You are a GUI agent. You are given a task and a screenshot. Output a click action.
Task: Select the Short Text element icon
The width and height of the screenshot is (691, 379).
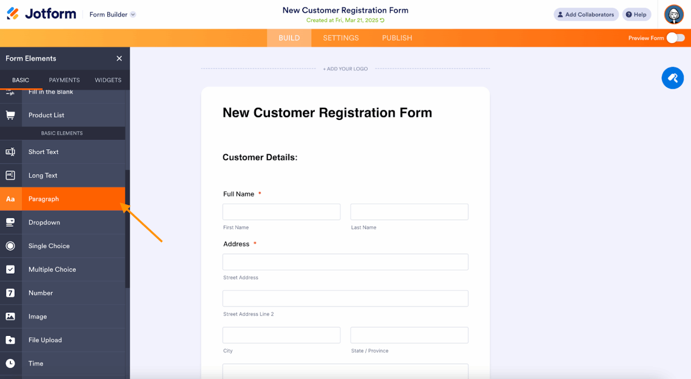point(11,152)
